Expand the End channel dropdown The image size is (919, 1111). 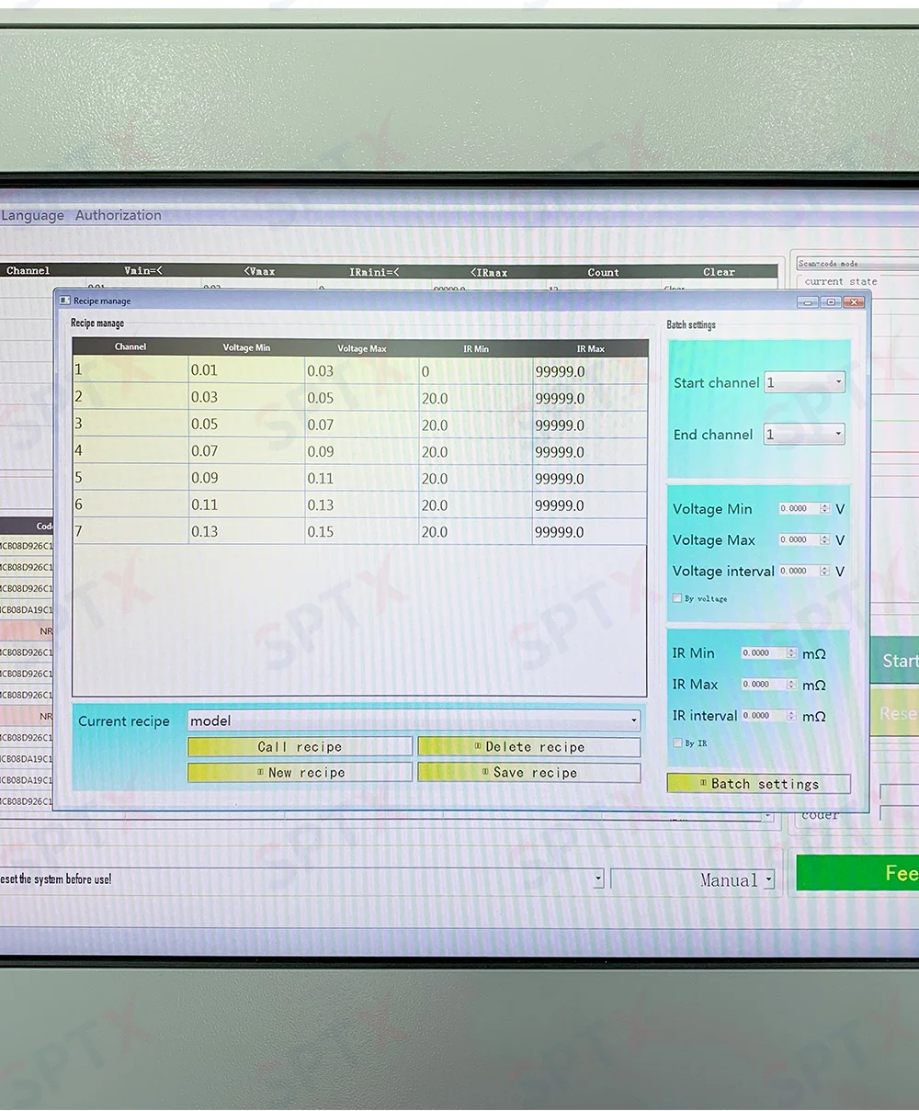[x=804, y=435]
